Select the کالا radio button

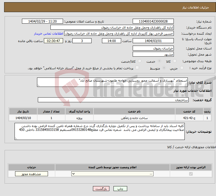click(175, 61)
